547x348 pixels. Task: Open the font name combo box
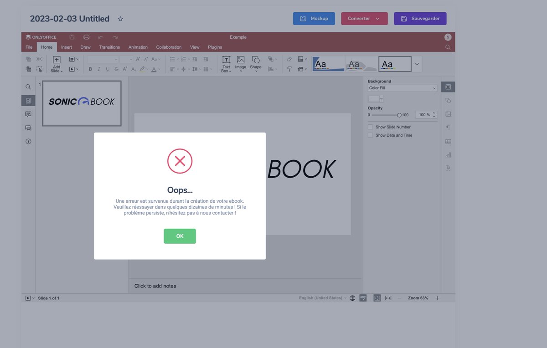(103, 59)
